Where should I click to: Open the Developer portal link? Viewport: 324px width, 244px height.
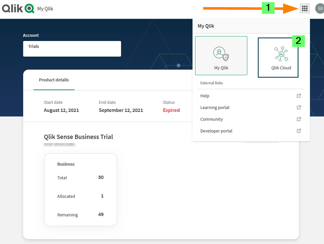216,131
